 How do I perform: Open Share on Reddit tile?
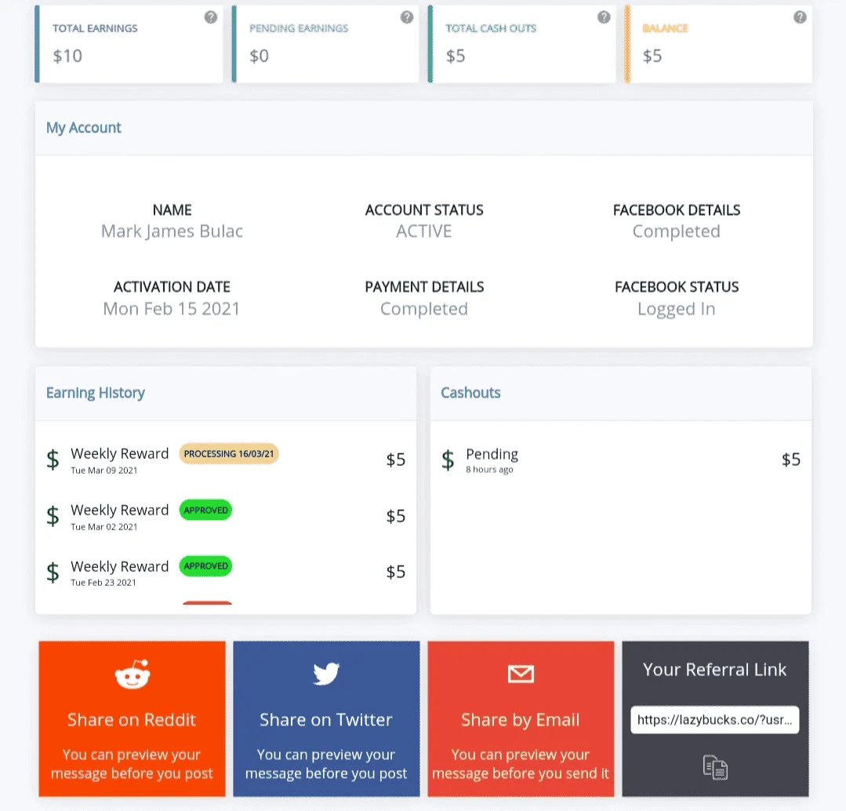click(x=133, y=718)
